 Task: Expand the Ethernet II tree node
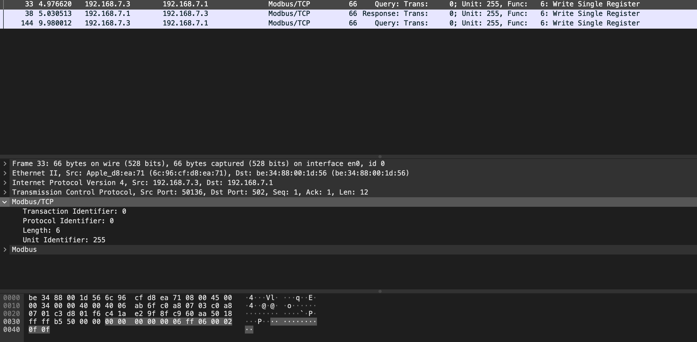5,173
